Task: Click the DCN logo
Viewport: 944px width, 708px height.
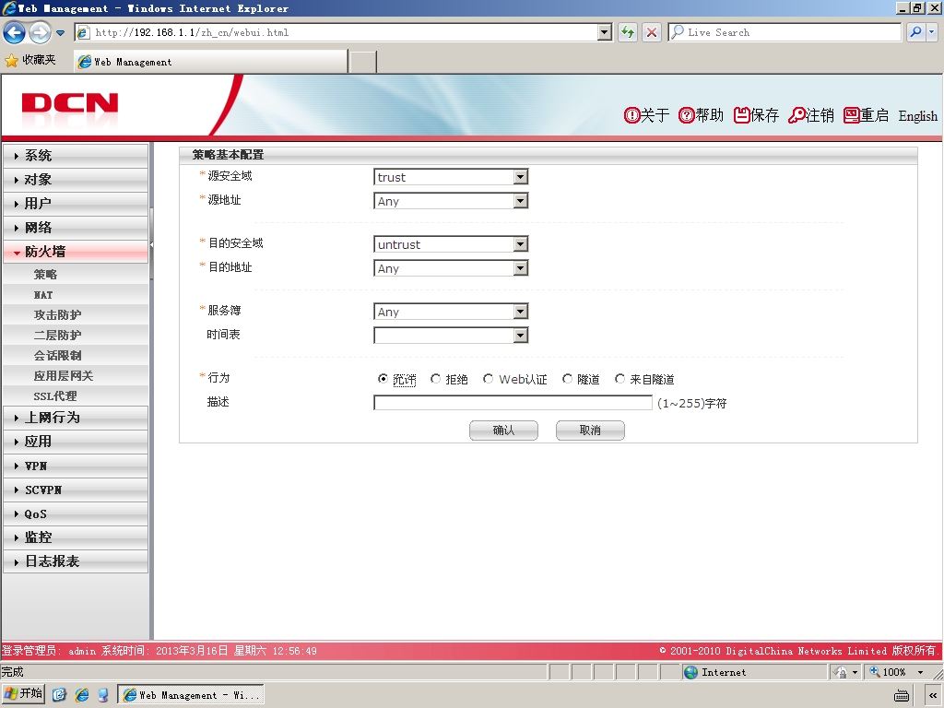Action: 70,103
